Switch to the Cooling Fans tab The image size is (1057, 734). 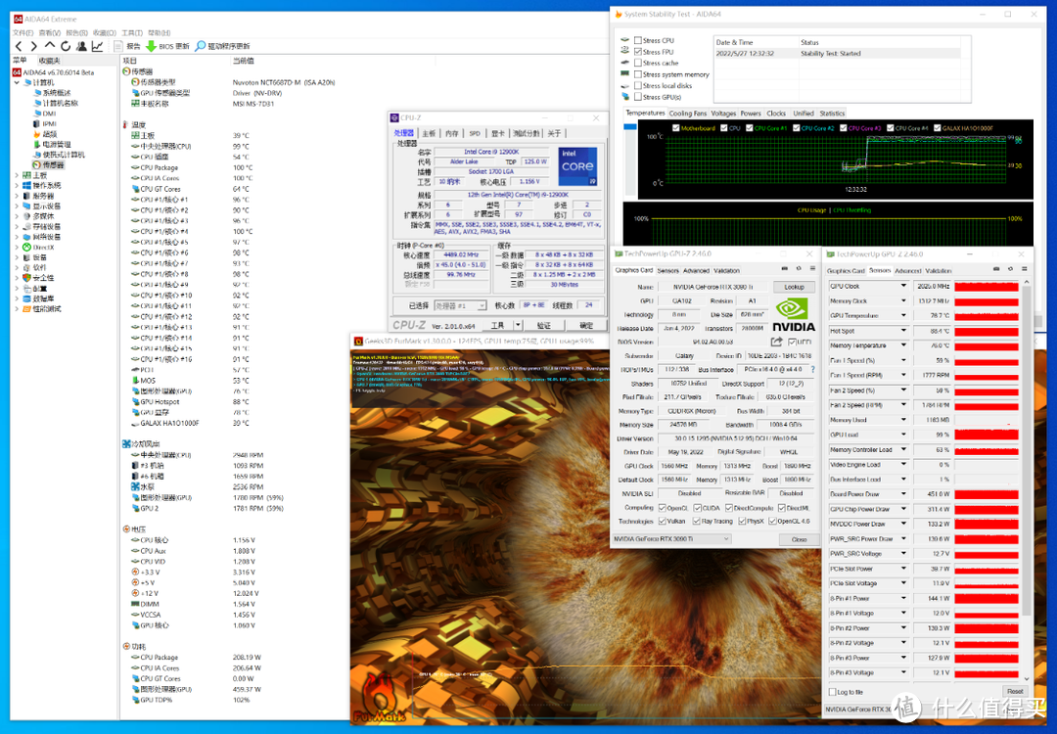[688, 114]
